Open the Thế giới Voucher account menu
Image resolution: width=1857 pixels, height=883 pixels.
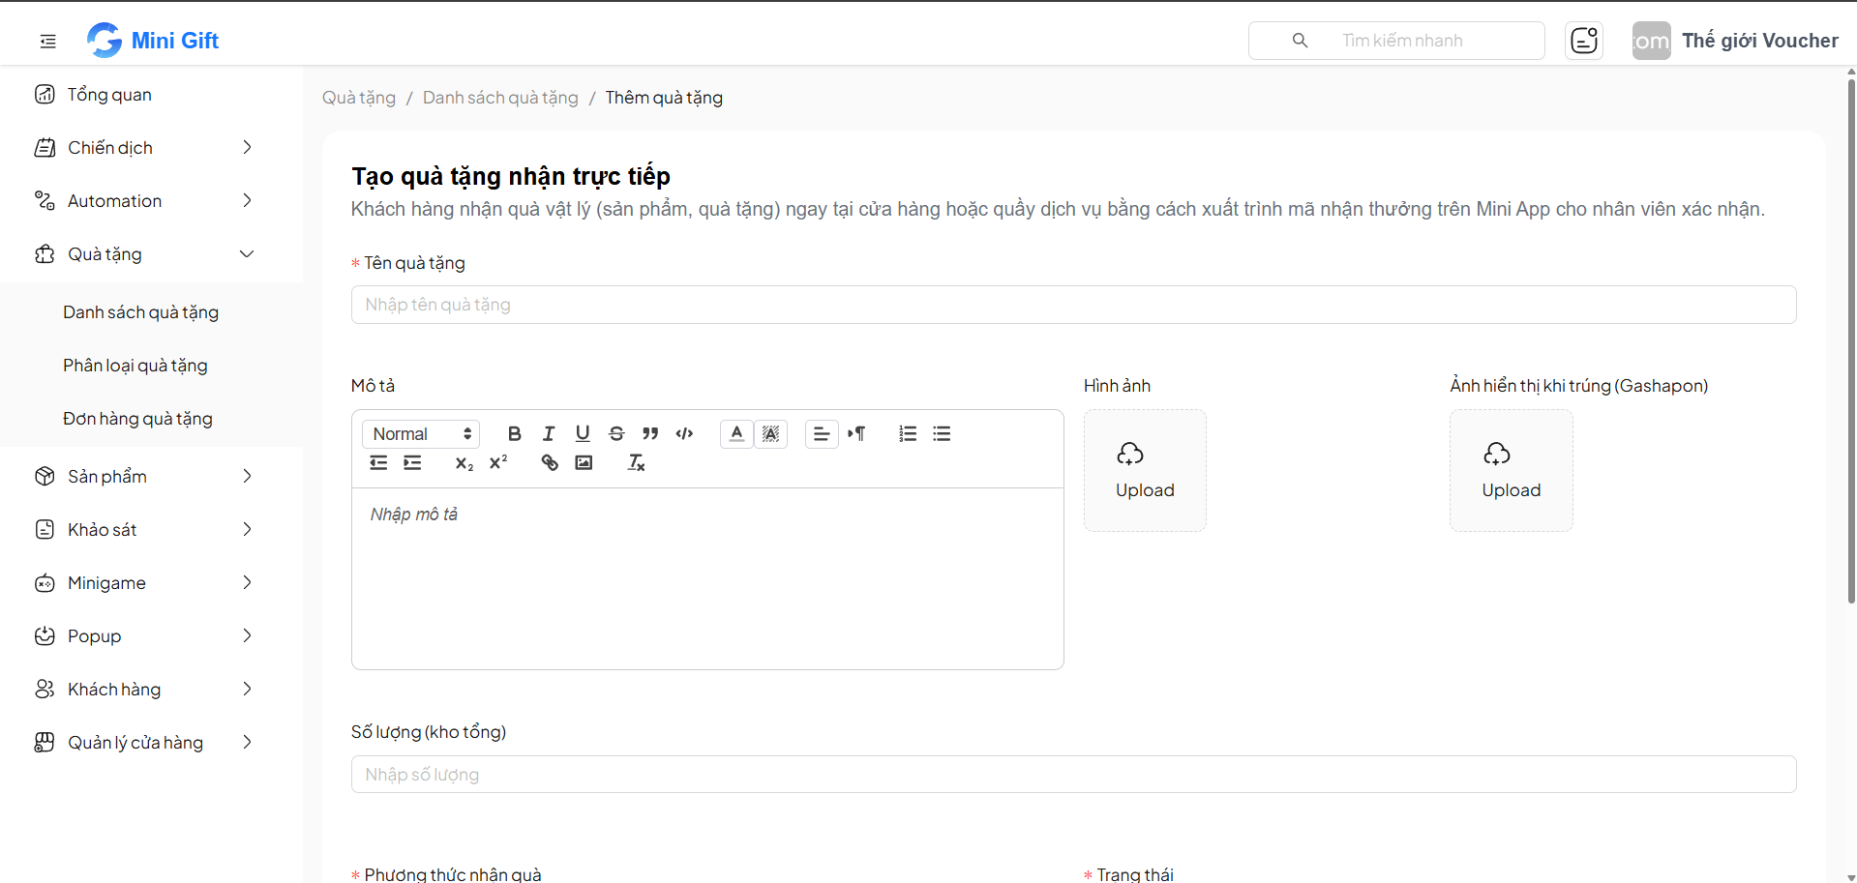pos(1735,41)
